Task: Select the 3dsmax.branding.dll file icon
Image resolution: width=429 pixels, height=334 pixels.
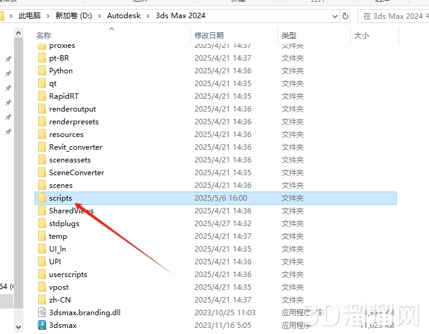Action: 41,313
